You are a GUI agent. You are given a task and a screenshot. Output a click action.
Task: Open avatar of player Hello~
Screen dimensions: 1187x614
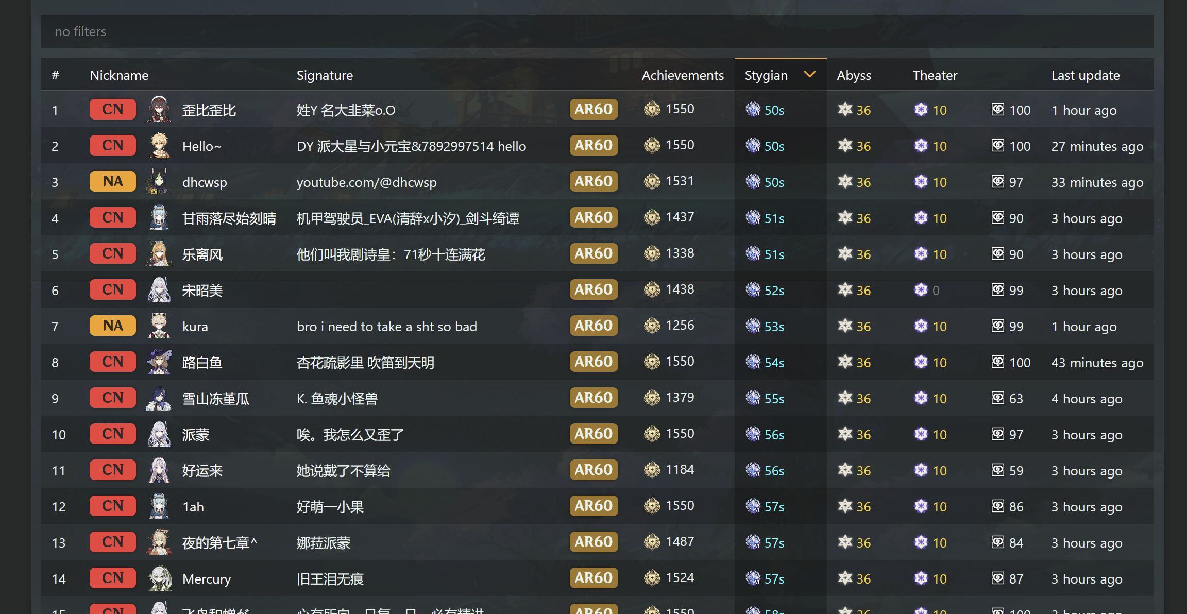click(159, 145)
